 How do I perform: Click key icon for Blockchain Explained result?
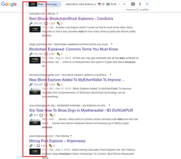coord(58,54)
